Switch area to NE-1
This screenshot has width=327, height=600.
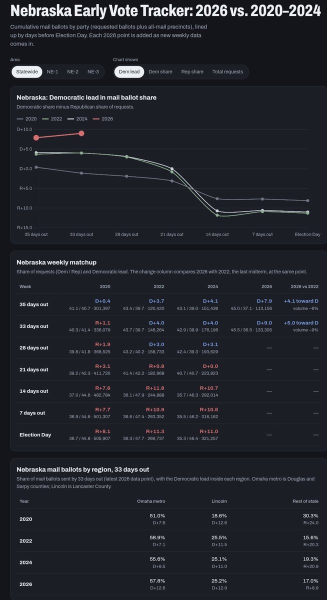pos(52,72)
